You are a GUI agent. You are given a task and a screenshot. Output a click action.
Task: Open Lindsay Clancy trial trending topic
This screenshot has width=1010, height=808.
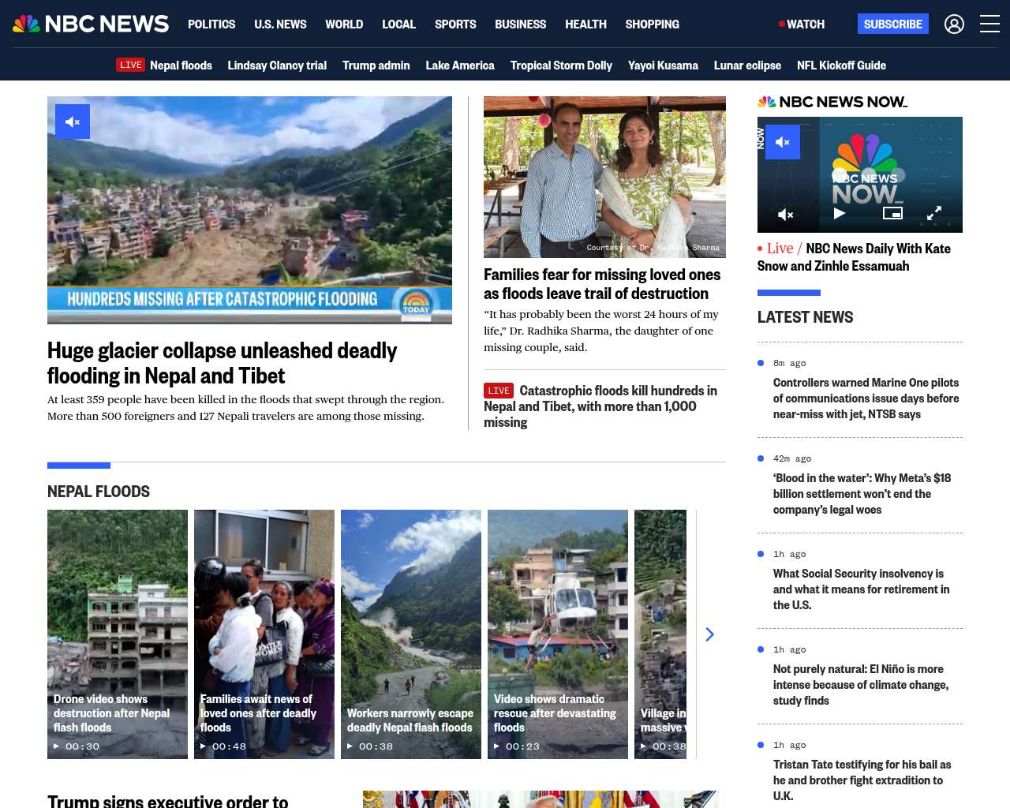pyautogui.click(x=277, y=65)
